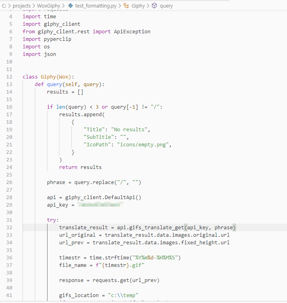Screen dimensions: 287x303
Task: Click the query breadcrumb label
Action: [166, 6]
